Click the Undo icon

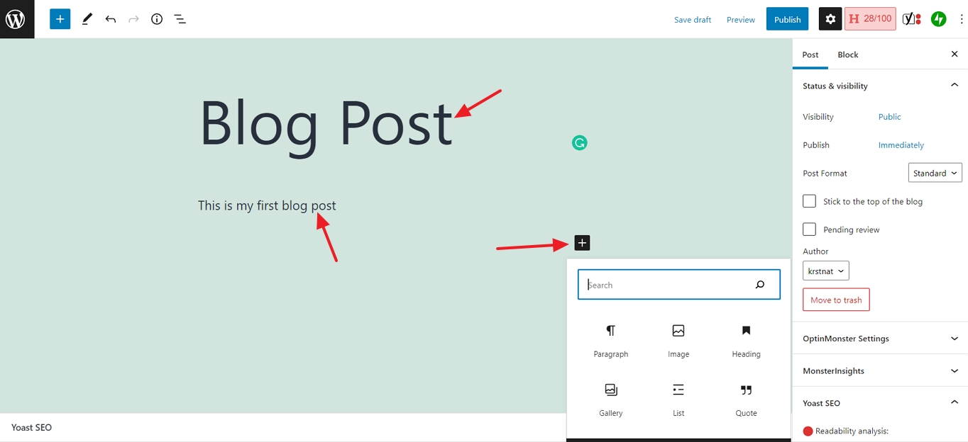pyautogui.click(x=111, y=19)
